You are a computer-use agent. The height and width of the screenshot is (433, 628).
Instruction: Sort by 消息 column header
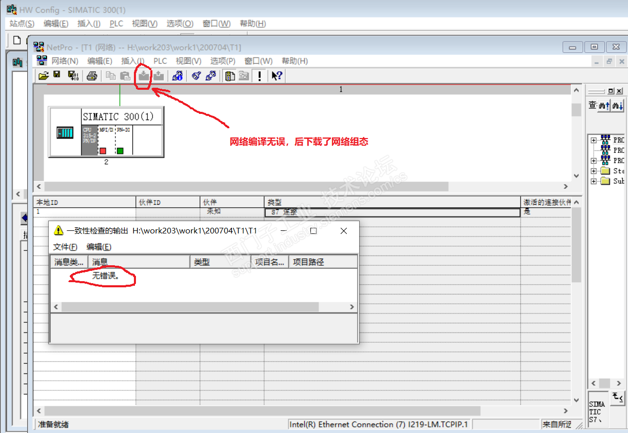(139, 262)
